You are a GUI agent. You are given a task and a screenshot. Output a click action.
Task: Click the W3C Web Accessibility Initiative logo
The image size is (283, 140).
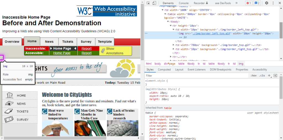pyautogui.click(x=107, y=11)
